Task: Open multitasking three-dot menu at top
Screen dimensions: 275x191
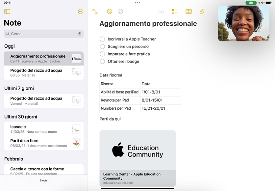Action: click(137, 3)
